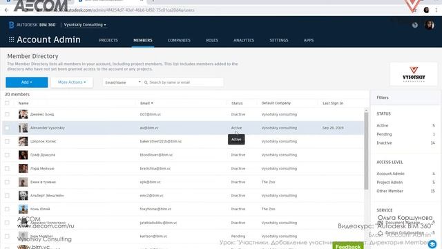The height and width of the screenshot is (249, 442).
Task: Check the box for bloodlover@bim.vc row
Action: [x=7, y=155]
